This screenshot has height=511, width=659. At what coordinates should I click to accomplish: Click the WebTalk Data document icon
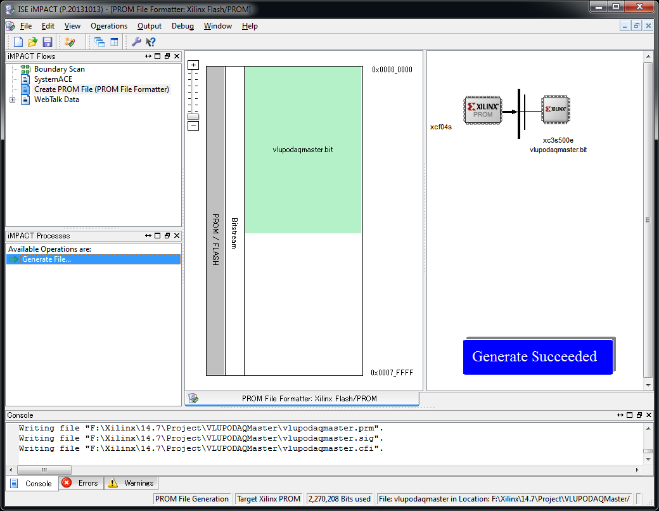point(25,100)
